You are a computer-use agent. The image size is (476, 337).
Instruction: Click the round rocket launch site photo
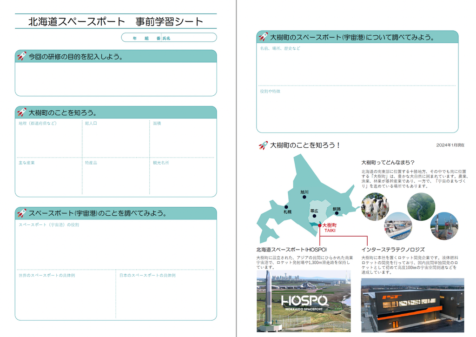point(444,226)
